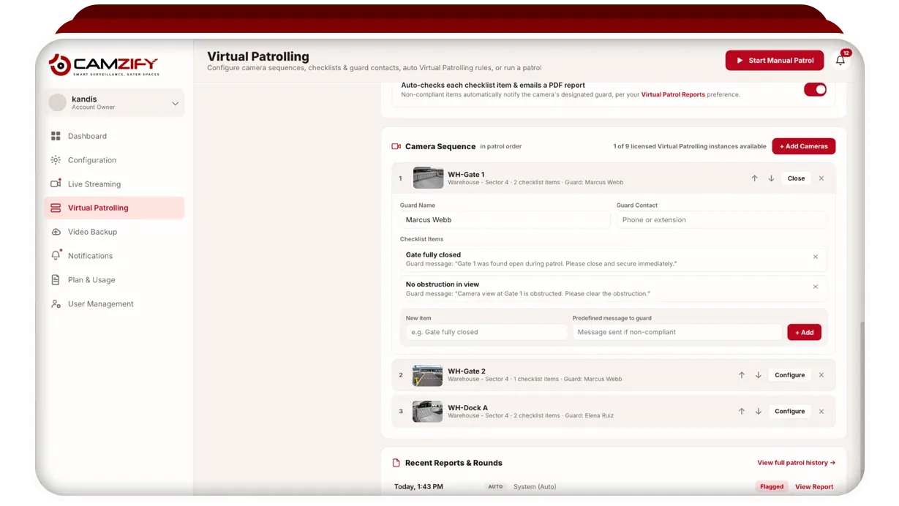899x506 pixels.
Task: Click the kandis user avatar
Action: click(x=57, y=102)
